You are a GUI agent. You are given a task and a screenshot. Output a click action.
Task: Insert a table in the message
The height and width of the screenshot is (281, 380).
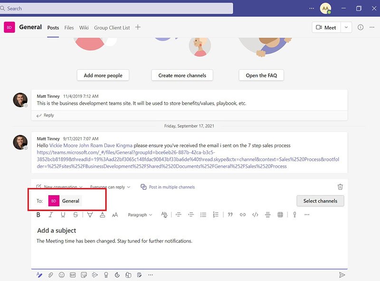tap(280, 215)
